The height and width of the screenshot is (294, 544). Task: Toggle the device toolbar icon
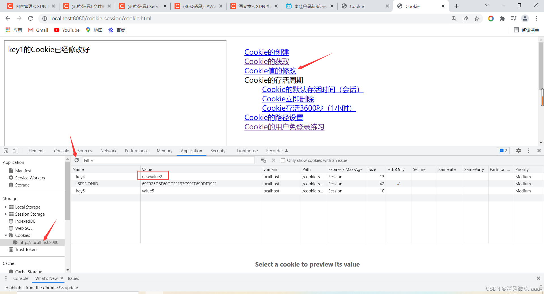click(x=16, y=151)
